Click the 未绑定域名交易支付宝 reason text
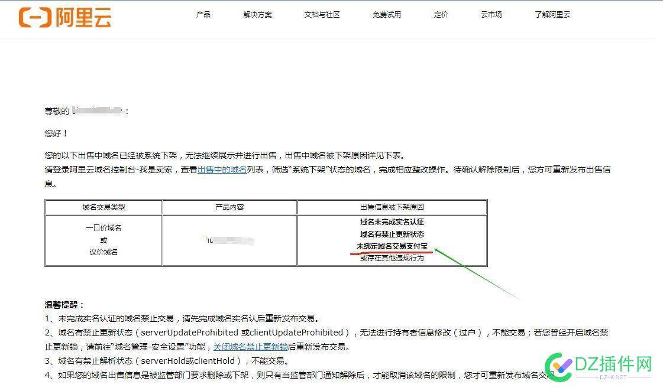663x391 pixels. click(x=392, y=246)
